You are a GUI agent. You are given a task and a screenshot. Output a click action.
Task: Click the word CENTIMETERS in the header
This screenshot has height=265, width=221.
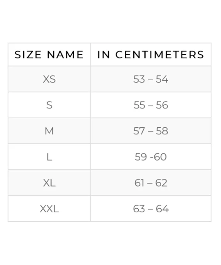tap(159, 55)
